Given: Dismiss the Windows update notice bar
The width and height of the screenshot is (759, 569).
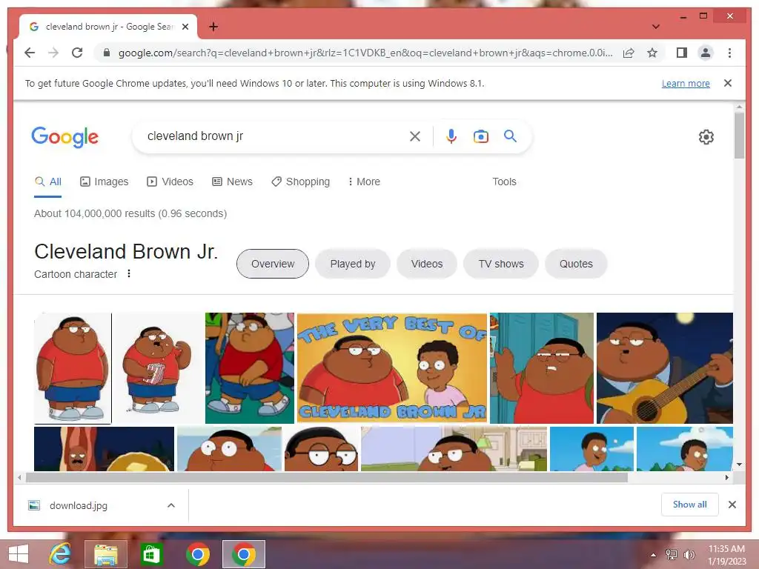Looking at the screenshot, I should pyautogui.click(x=728, y=83).
